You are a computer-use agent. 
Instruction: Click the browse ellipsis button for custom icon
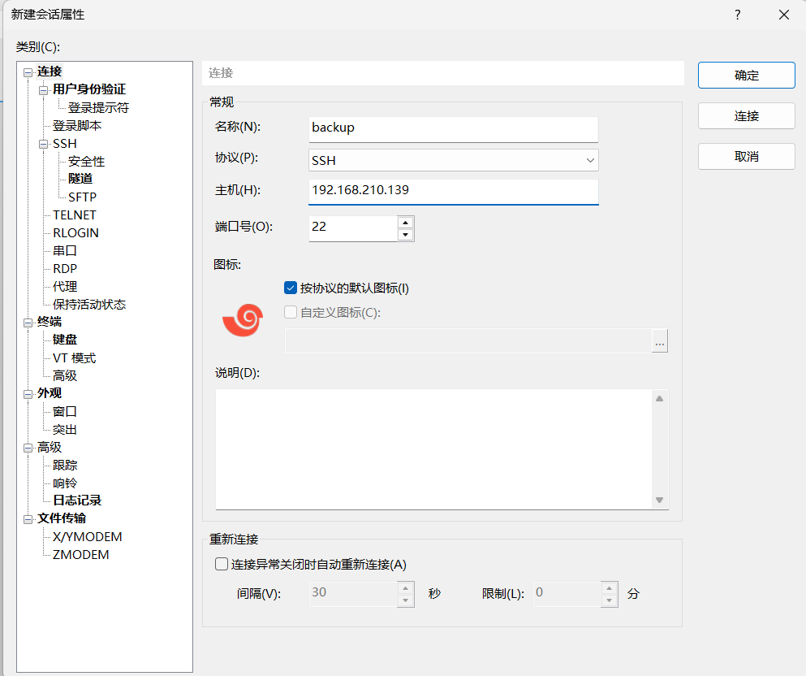pyautogui.click(x=660, y=340)
